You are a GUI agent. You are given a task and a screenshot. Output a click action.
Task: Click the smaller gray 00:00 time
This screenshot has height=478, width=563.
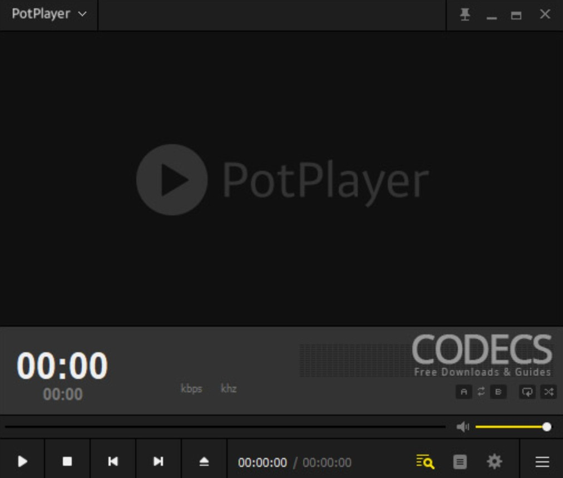(63, 394)
